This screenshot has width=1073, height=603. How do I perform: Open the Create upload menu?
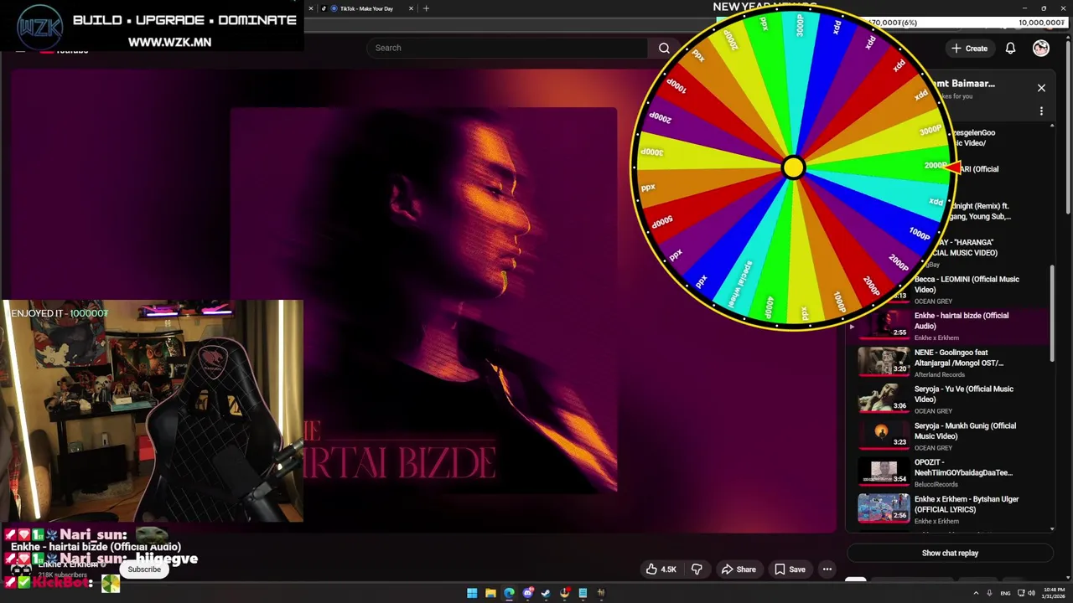(969, 49)
